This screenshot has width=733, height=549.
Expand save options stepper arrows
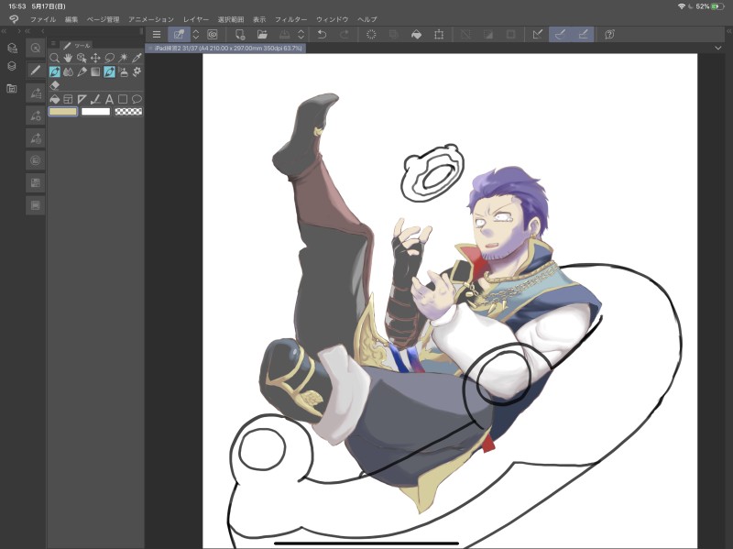pos(301,34)
